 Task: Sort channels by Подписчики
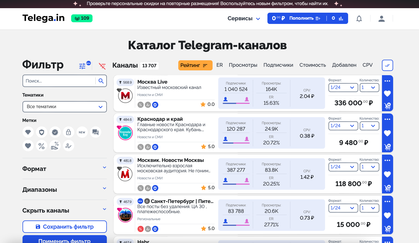pos(278,65)
